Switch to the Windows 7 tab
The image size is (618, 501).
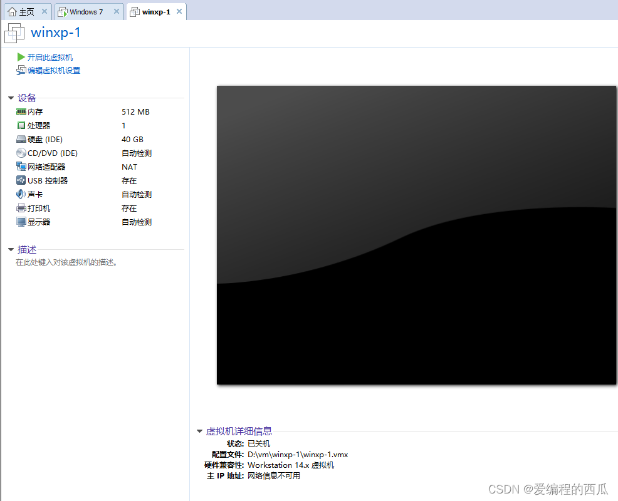tap(85, 11)
